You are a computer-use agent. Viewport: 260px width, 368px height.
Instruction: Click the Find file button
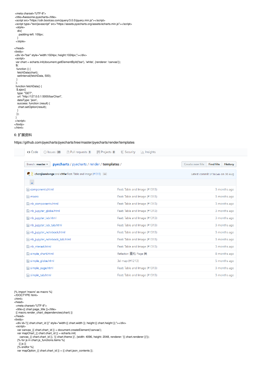[214, 164]
